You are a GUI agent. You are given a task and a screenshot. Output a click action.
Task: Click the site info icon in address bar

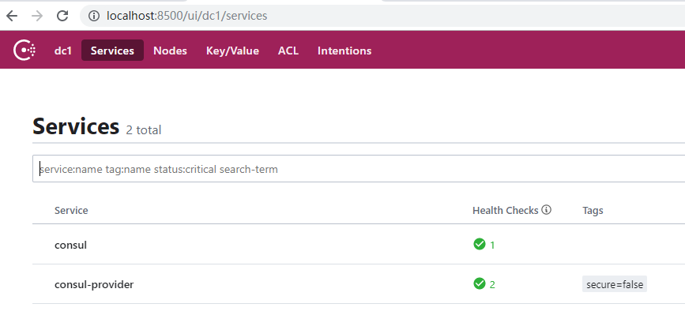[x=93, y=16]
